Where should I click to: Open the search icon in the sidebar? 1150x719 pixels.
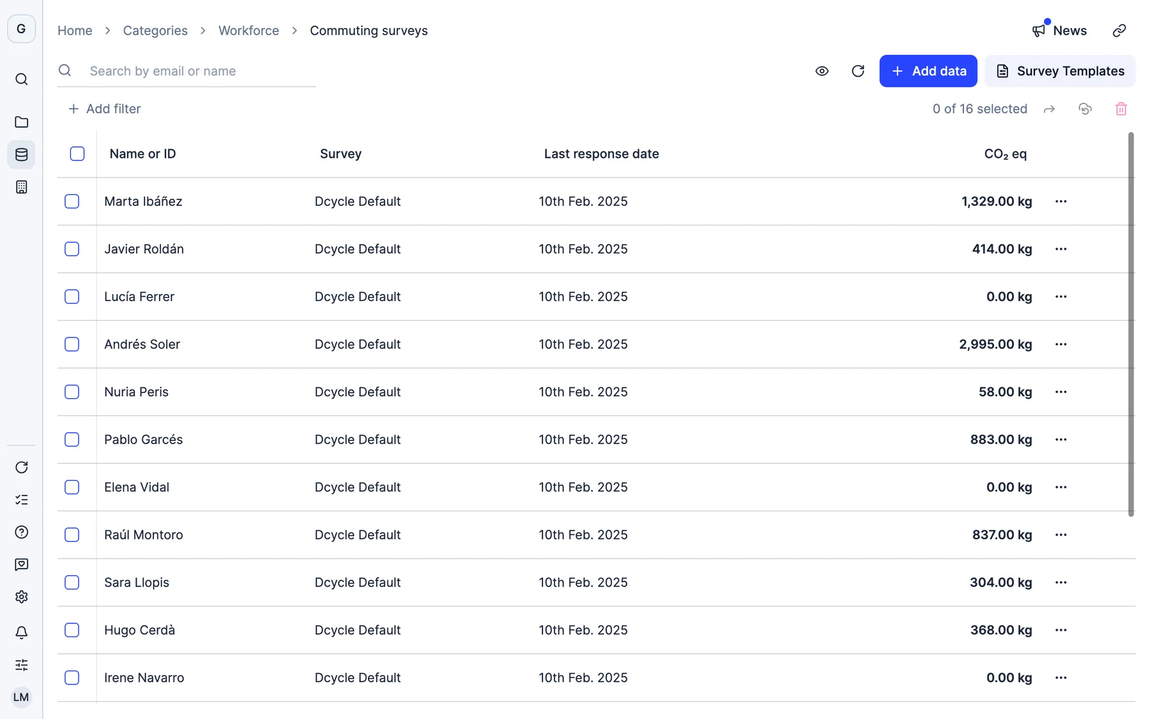click(x=21, y=79)
